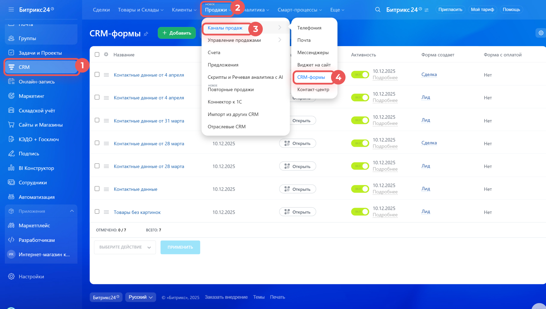This screenshot has height=309, width=546.
Task: Open Настройки at the sidebar bottom
Action: pos(31,277)
